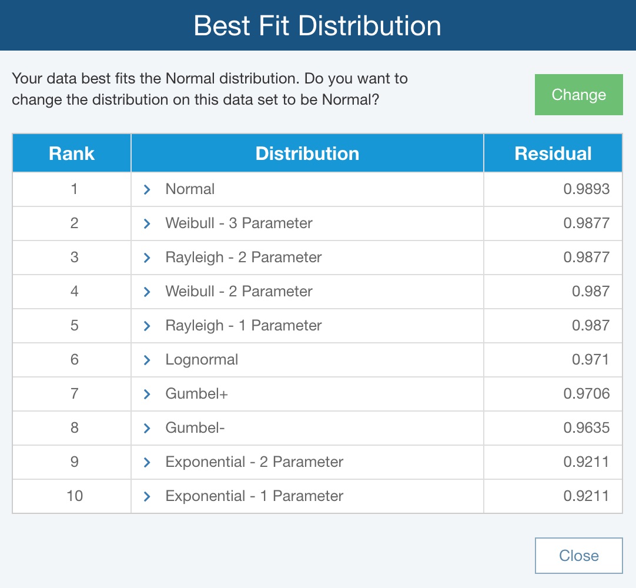The width and height of the screenshot is (636, 588).
Task: Expand the Gumbel+ distribution chevron
Action: tap(147, 393)
